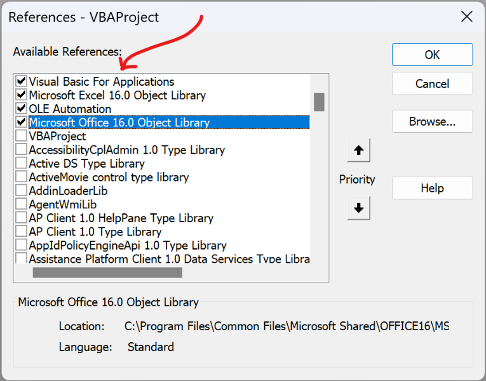Select AppIdPolicyEngineApi 1.0 Type Library entry
The width and height of the screenshot is (486, 381).
click(x=127, y=245)
